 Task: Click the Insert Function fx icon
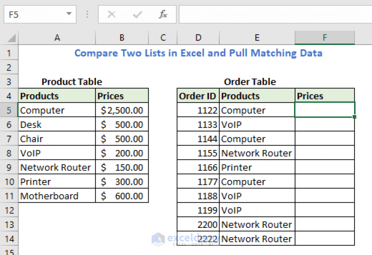click(163, 15)
